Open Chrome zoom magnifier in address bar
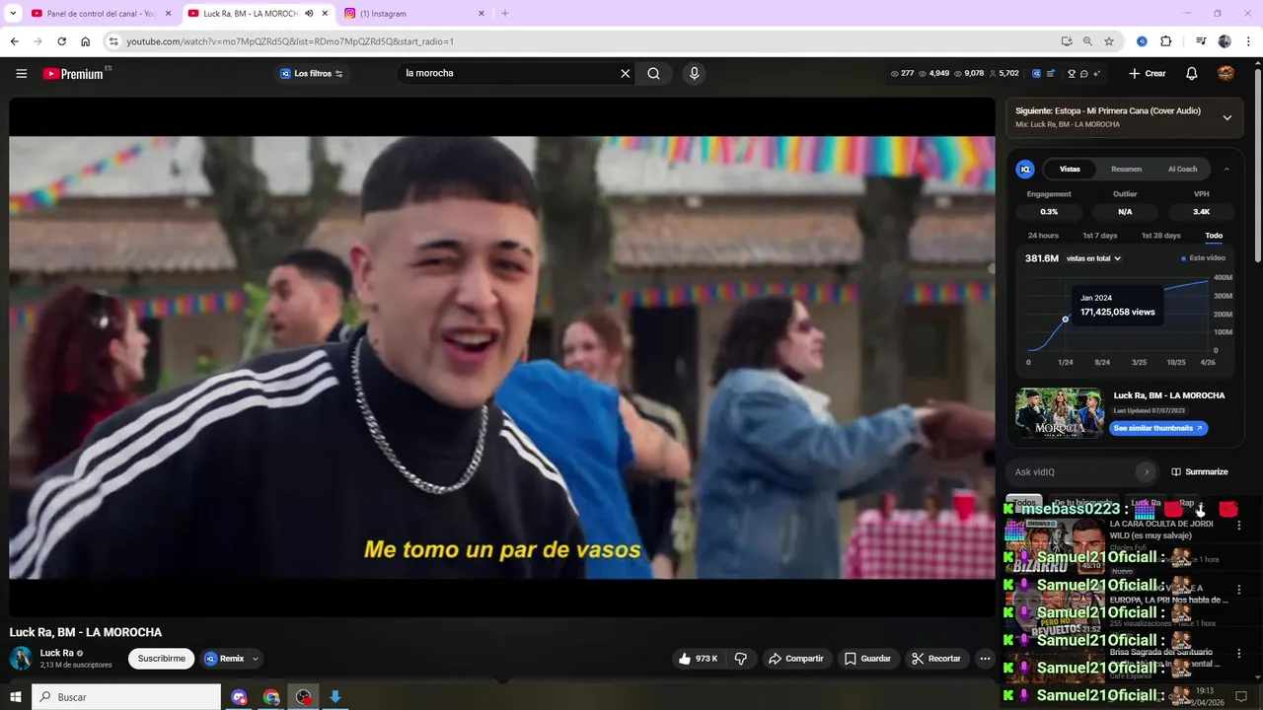This screenshot has height=710, width=1263. (x=1087, y=41)
